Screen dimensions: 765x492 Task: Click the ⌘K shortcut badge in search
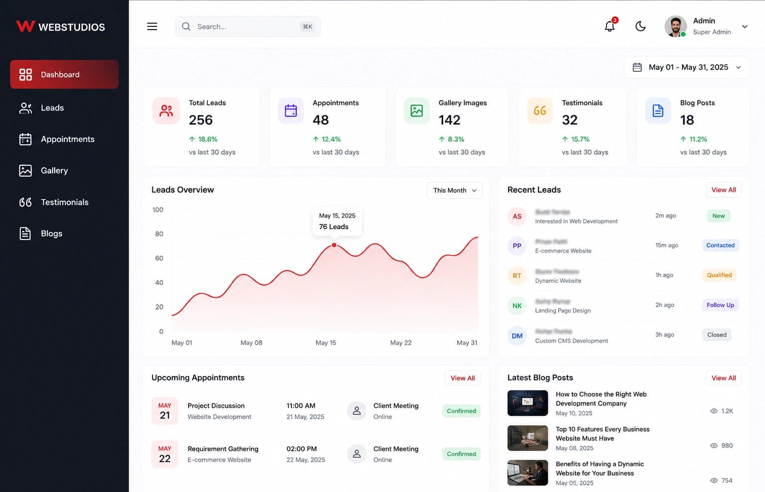click(x=308, y=26)
